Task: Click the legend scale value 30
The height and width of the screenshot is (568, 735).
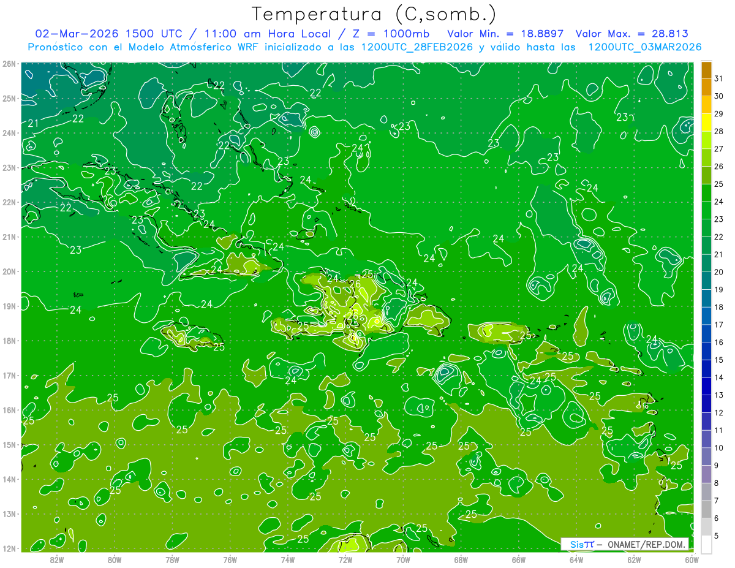Action: (x=719, y=96)
